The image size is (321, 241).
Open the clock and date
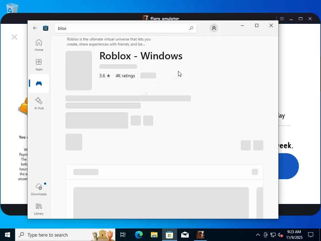294,235
